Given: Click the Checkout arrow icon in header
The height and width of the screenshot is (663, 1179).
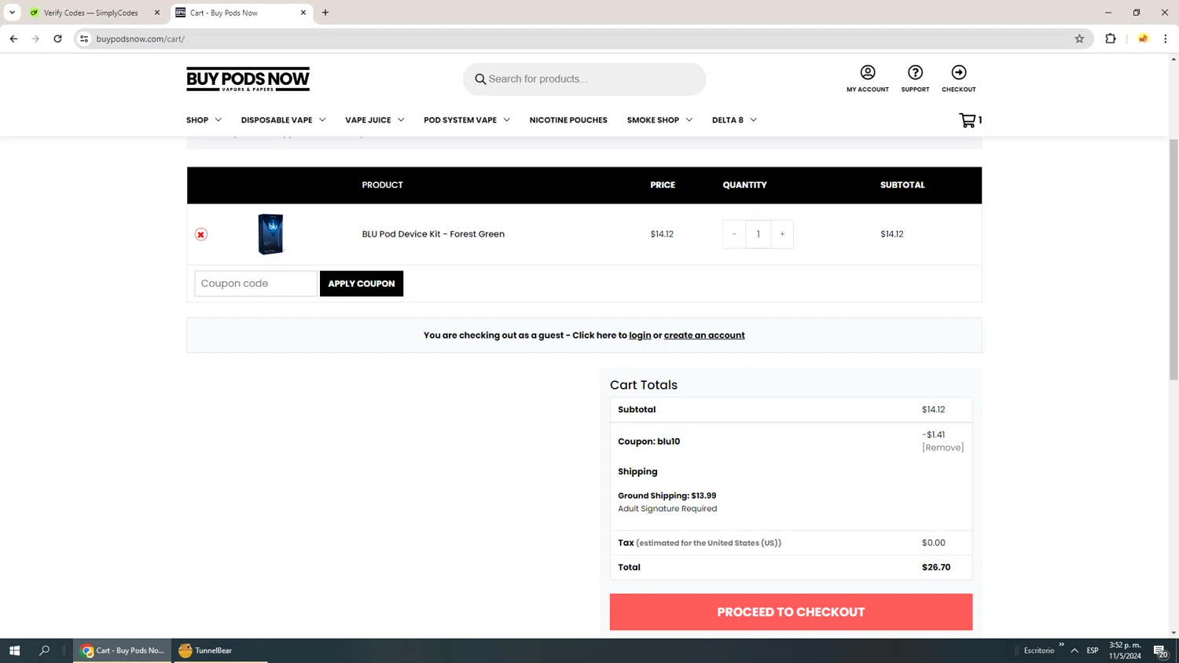Looking at the screenshot, I should pos(959,72).
